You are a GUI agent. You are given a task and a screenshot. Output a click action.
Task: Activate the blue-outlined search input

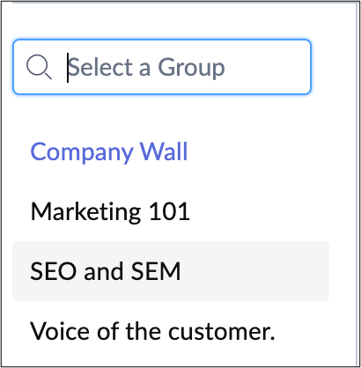coord(162,67)
